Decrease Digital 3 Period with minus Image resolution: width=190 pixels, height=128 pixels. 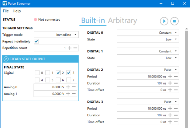coord(176,108)
